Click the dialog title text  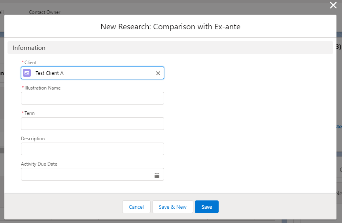click(170, 27)
